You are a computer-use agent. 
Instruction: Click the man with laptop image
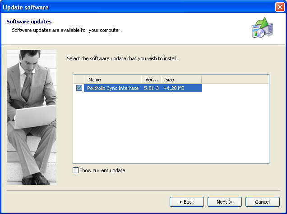[32, 117]
